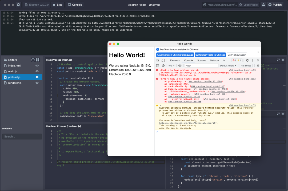Toggle visibility eye for renderer.js
288x191 pixels.
click(37, 83)
